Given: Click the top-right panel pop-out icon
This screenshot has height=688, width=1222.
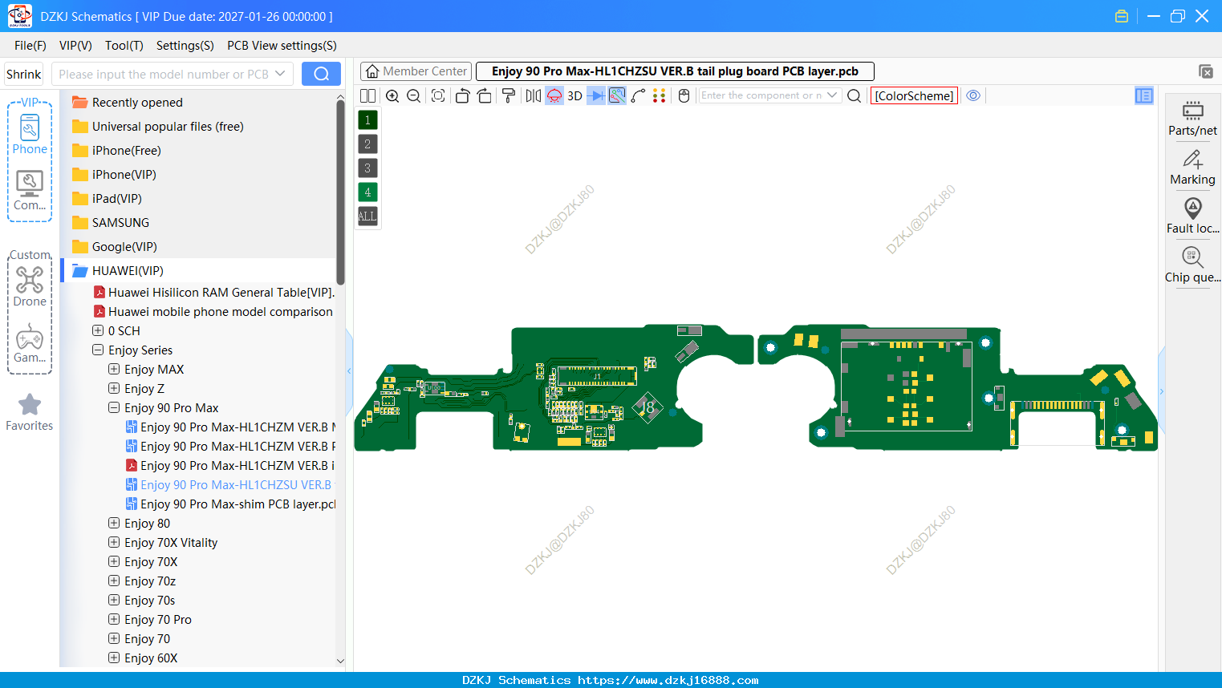Looking at the screenshot, I should pos(1205,71).
